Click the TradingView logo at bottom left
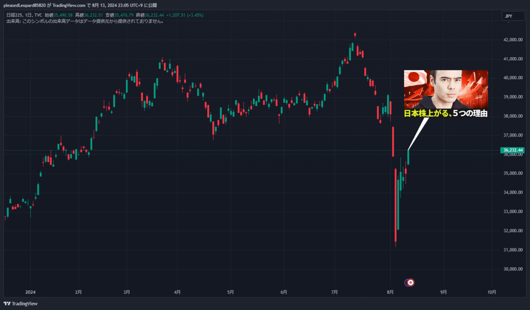 pyautogui.click(x=20, y=303)
